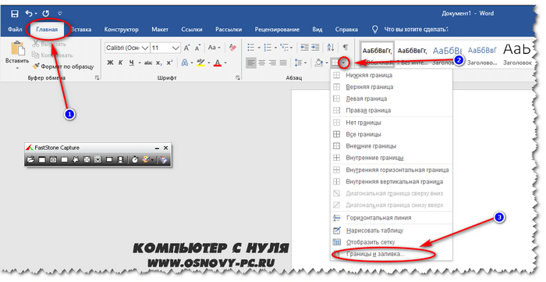The image size is (546, 282).
Task: Apply the Обычный style thumbnail
Action: pyautogui.click(x=377, y=54)
